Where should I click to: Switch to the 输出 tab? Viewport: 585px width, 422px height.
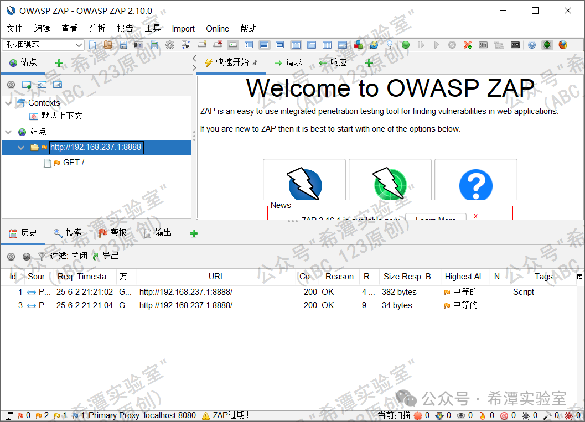point(158,233)
